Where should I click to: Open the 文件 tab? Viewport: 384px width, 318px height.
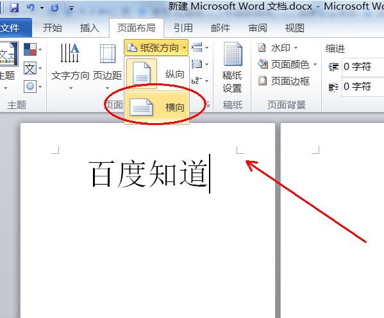14,28
